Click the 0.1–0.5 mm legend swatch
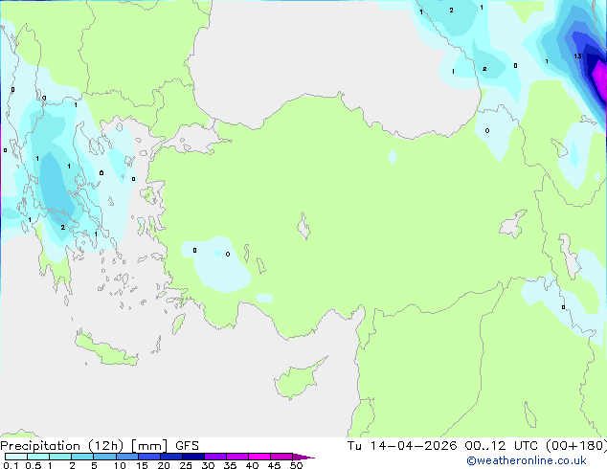The image size is (607, 469). [x=16, y=457]
